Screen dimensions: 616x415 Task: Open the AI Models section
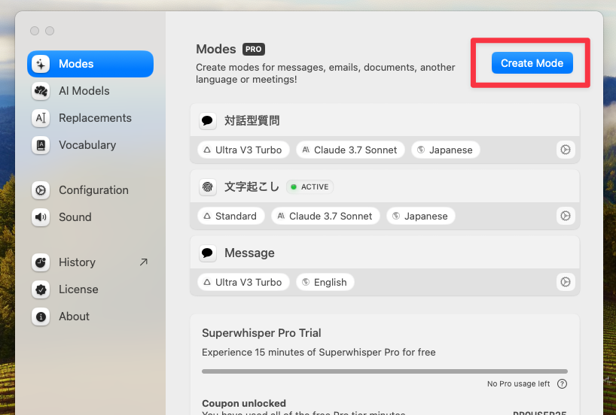tap(90, 91)
